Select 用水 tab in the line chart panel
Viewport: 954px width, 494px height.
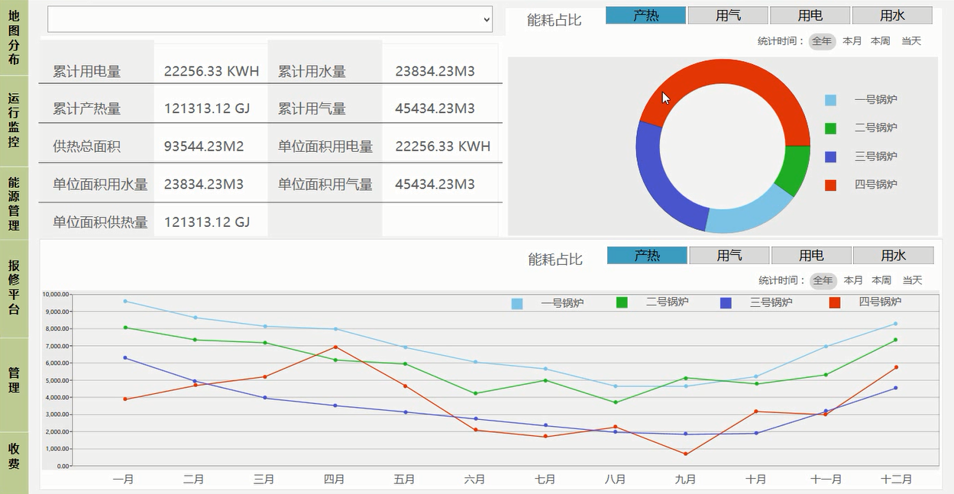pos(893,255)
